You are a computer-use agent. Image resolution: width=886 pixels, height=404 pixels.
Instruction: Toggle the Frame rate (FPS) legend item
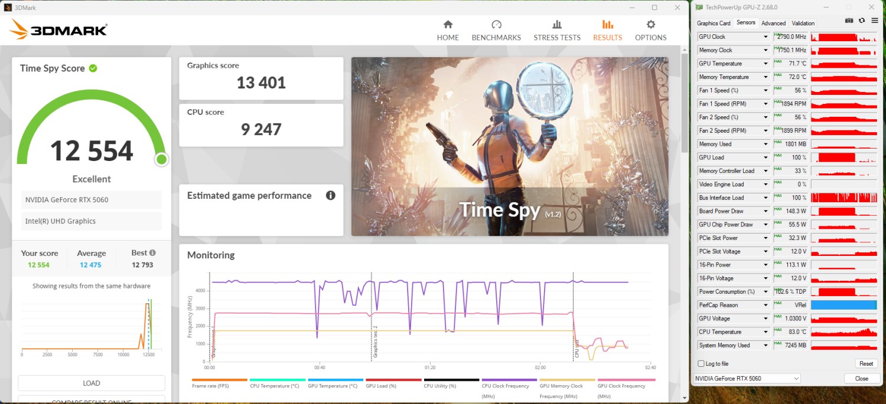pyautogui.click(x=220, y=383)
